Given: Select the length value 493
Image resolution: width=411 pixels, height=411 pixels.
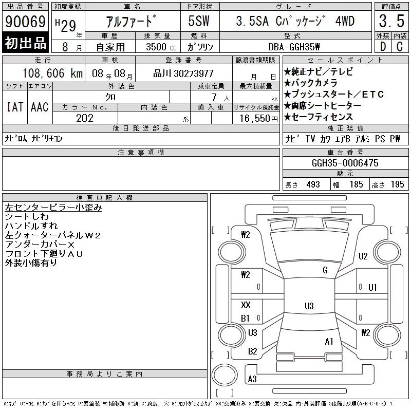Looking at the screenshot, I should [x=313, y=184].
